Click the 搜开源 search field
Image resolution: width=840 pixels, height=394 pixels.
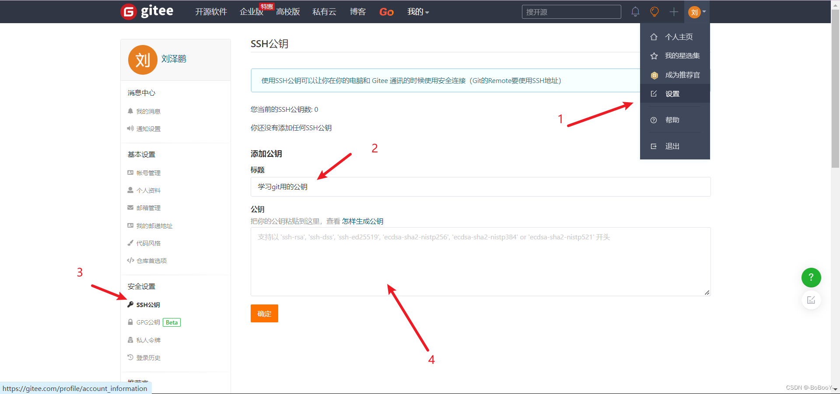tap(571, 12)
